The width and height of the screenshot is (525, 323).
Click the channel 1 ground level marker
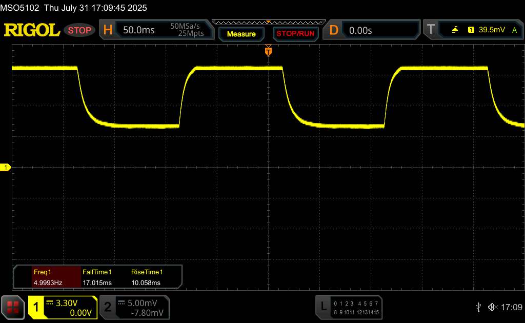coord(5,167)
